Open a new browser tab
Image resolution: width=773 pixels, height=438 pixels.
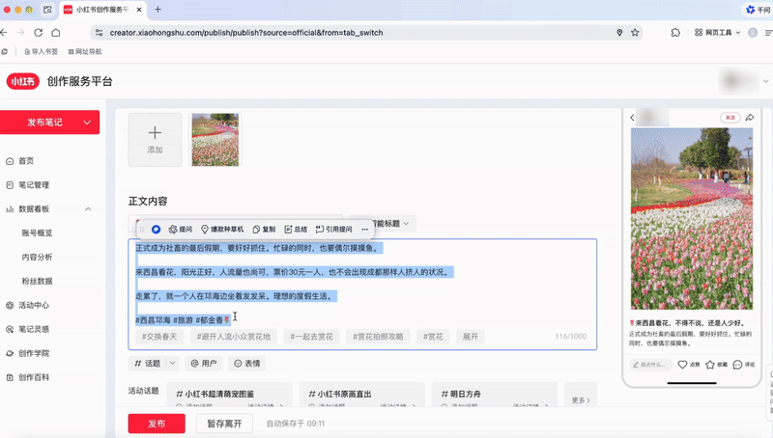click(157, 10)
